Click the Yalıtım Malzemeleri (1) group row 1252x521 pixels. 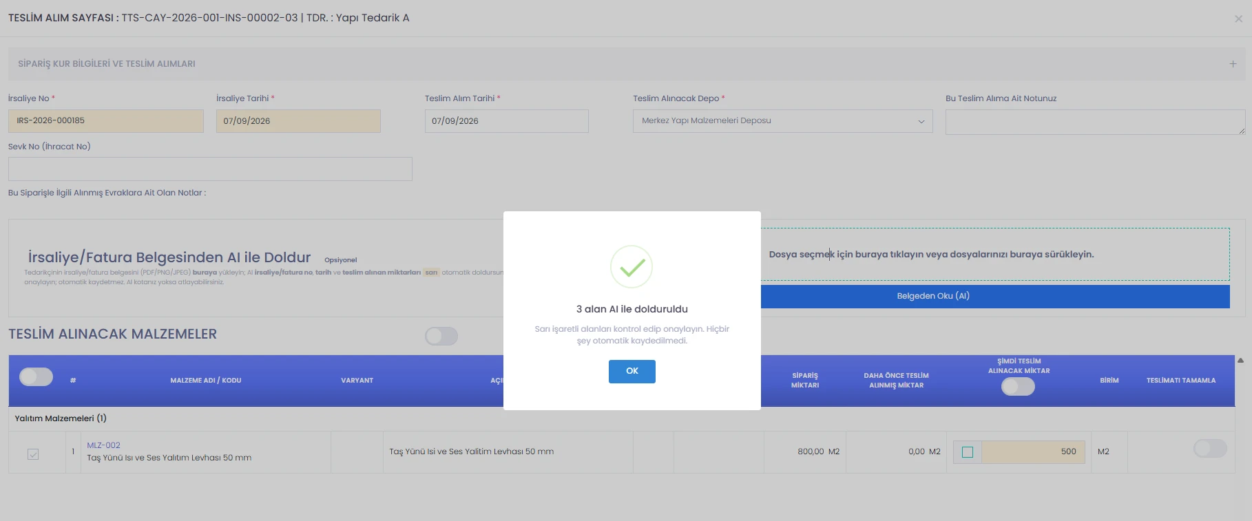click(621, 418)
